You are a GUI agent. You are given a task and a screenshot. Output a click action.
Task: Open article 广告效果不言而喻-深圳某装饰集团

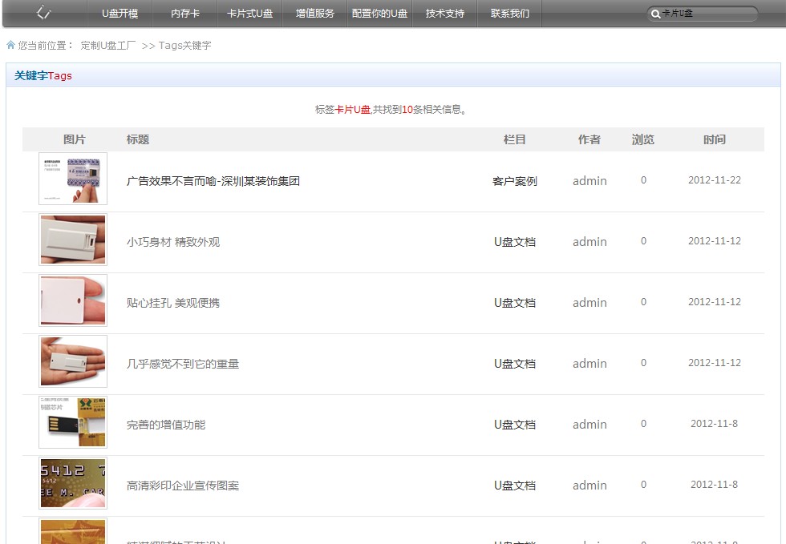point(213,181)
